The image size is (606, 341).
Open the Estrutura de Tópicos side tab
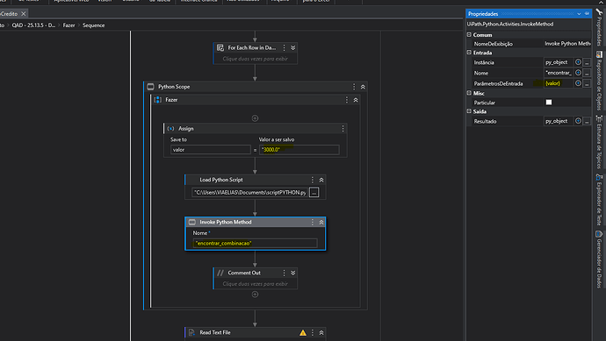pyautogui.click(x=599, y=142)
